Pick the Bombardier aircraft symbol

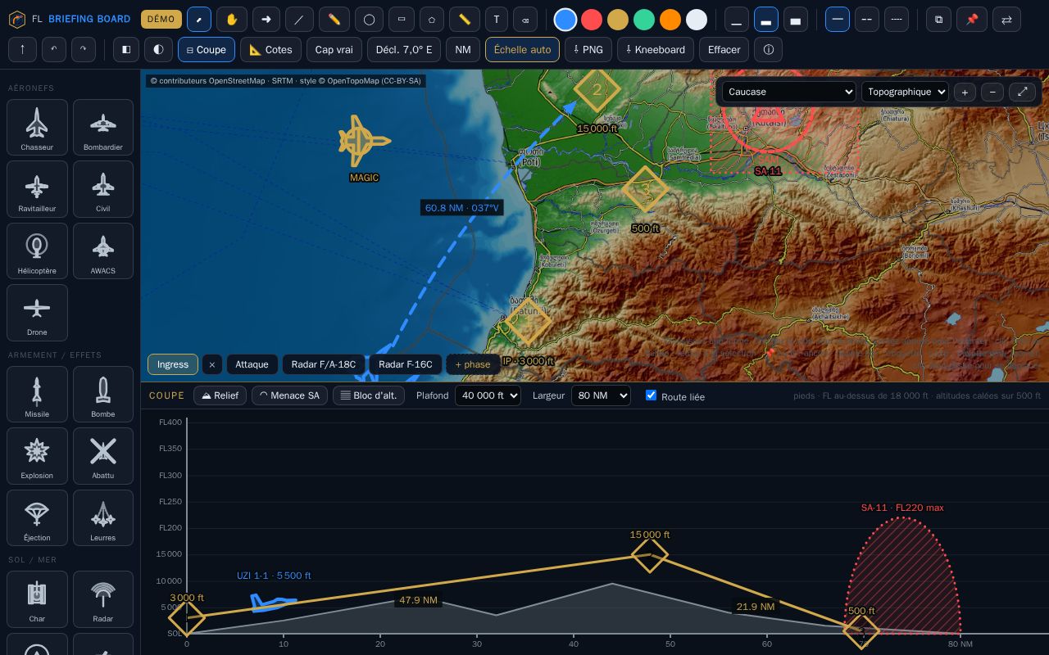[103, 127]
